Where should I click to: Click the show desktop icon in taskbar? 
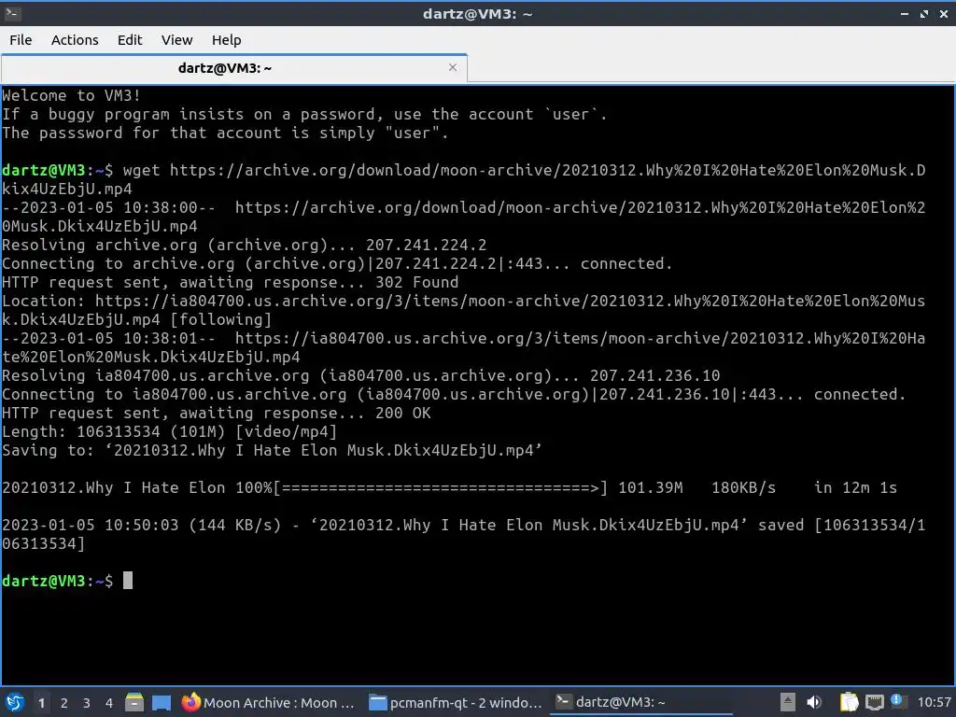click(x=161, y=702)
